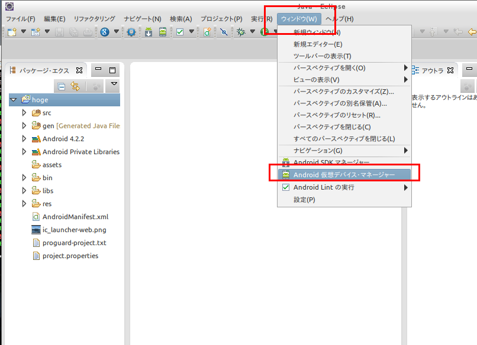Open the Package Explorer view menu triangle

114,84
